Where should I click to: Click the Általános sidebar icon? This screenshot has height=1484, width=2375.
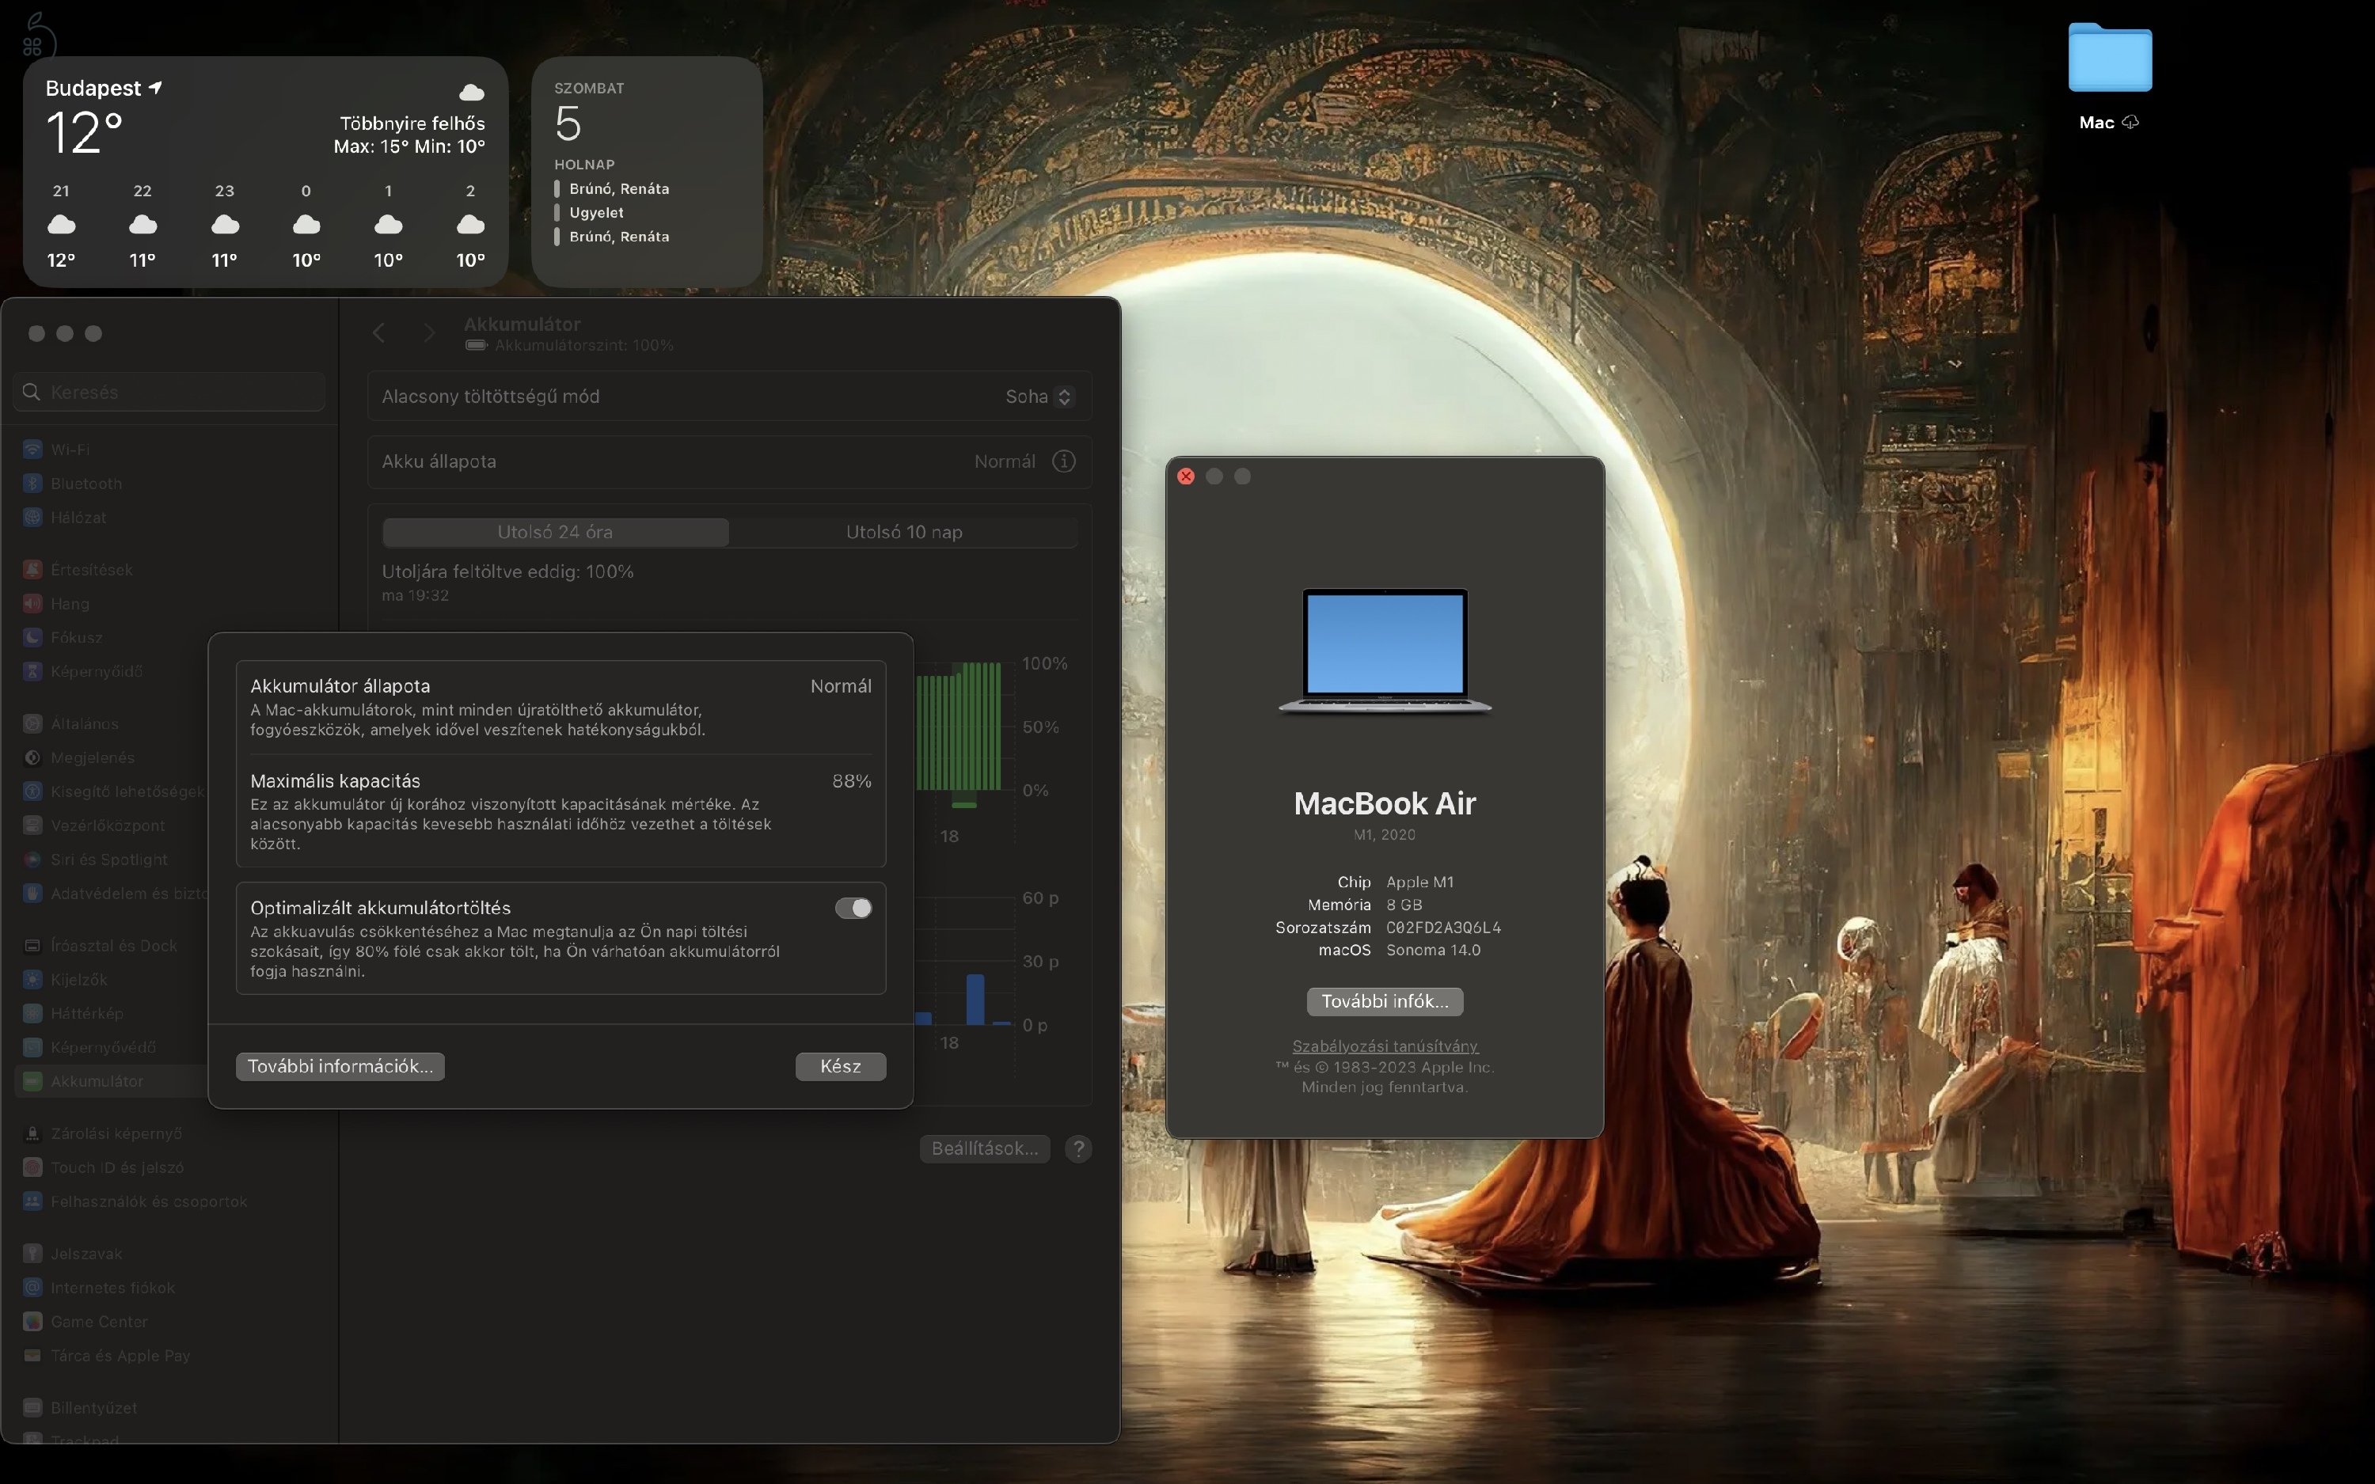[32, 723]
